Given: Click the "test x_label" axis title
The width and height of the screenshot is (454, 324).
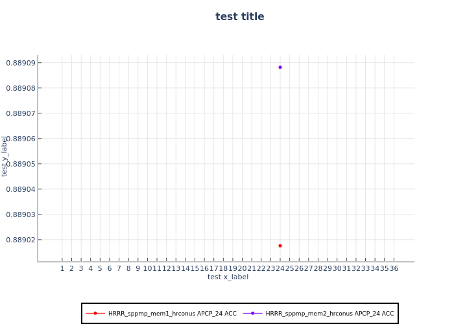Looking at the screenshot, I should pyautogui.click(x=228, y=277).
